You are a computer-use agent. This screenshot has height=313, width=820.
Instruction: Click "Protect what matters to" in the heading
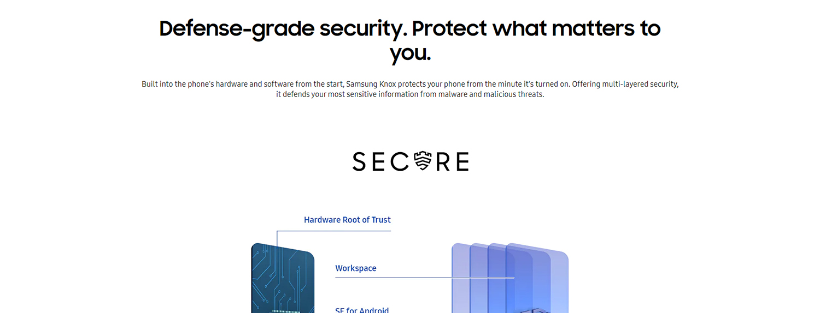[x=536, y=28]
